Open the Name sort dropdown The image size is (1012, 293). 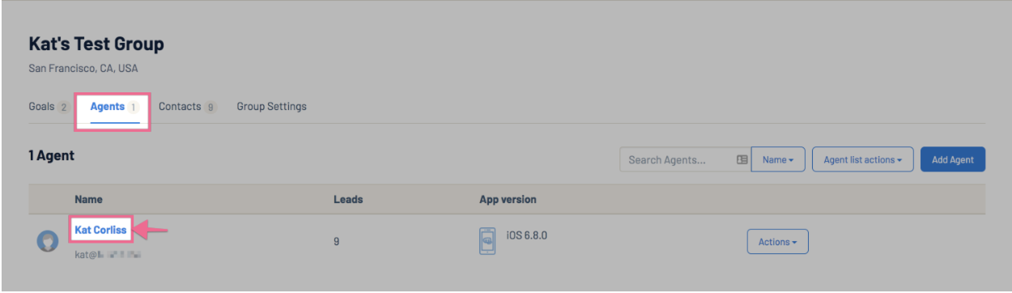777,159
